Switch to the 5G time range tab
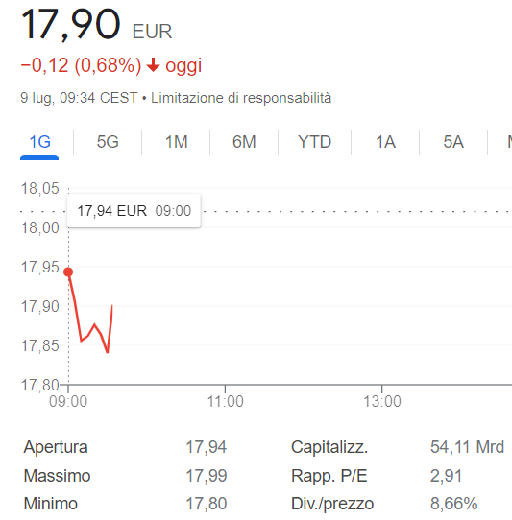The width and height of the screenshot is (512, 520). point(108,142)
